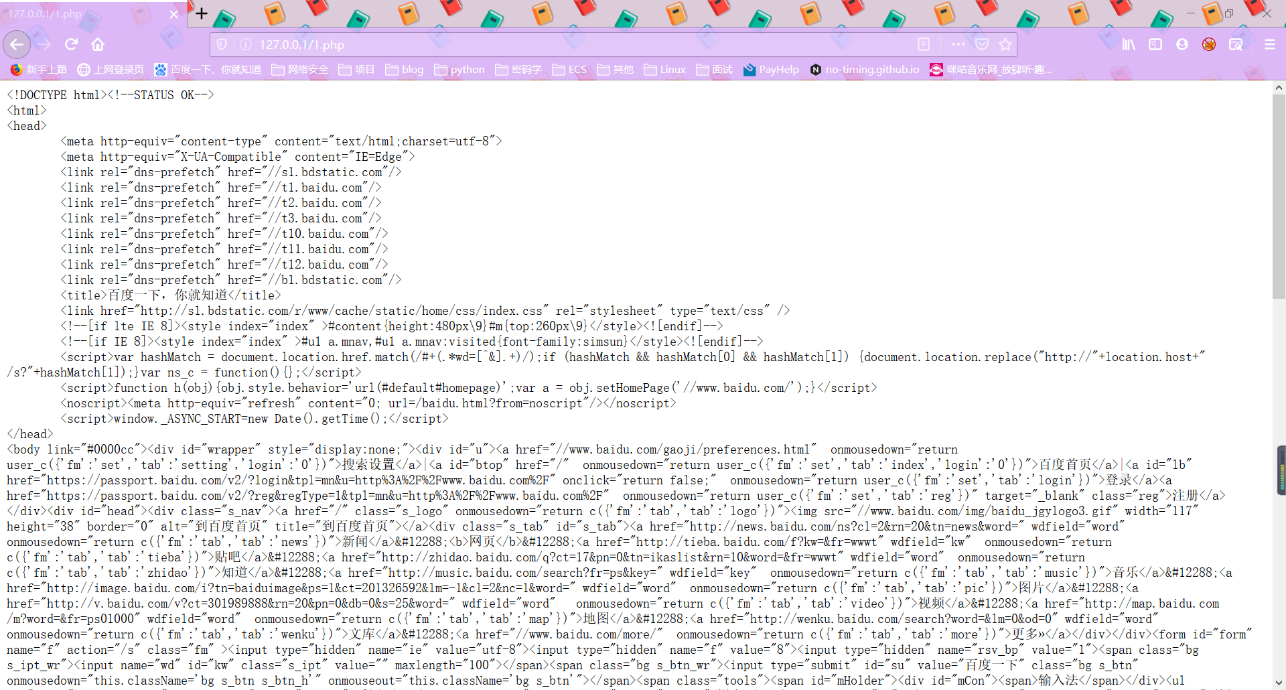Restore the browser window size
The width and height of the screenshot is (1286, 690).
click(x=1229, y=13)
